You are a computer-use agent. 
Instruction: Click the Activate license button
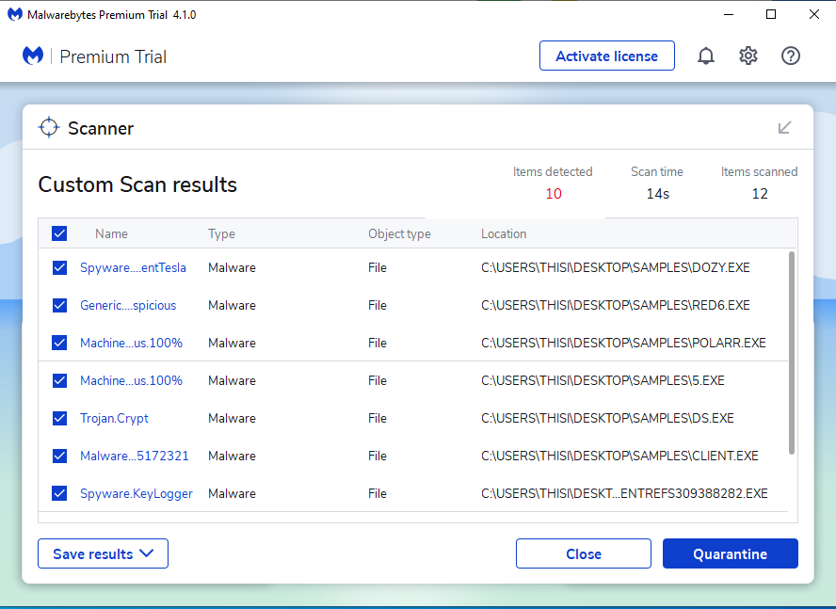coord(606,56)
